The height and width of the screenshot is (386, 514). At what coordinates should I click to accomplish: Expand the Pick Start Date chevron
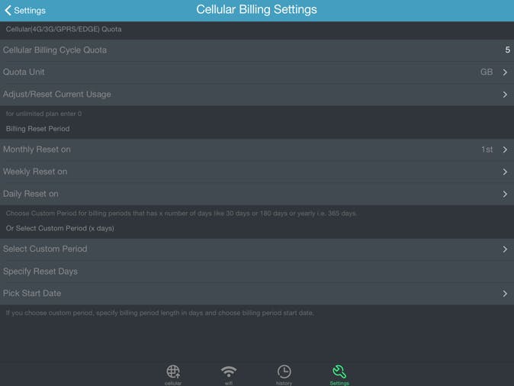point(505,294)
